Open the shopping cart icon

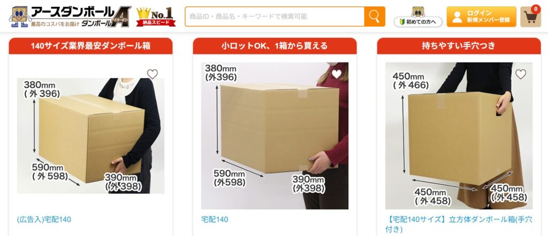[x=530, y=17]
